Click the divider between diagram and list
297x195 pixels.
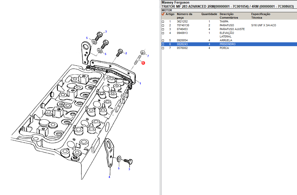pos(160,102)
